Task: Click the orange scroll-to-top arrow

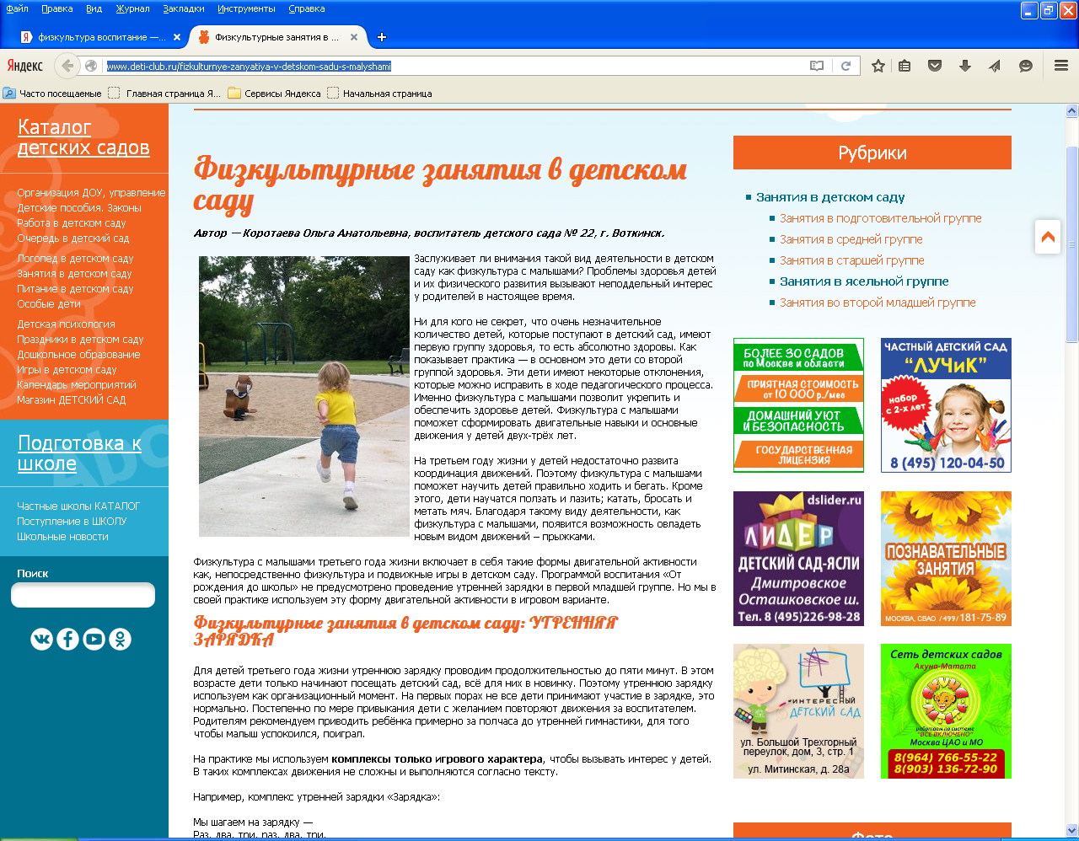Action: pyautogui.click(x=1048, y=237)
